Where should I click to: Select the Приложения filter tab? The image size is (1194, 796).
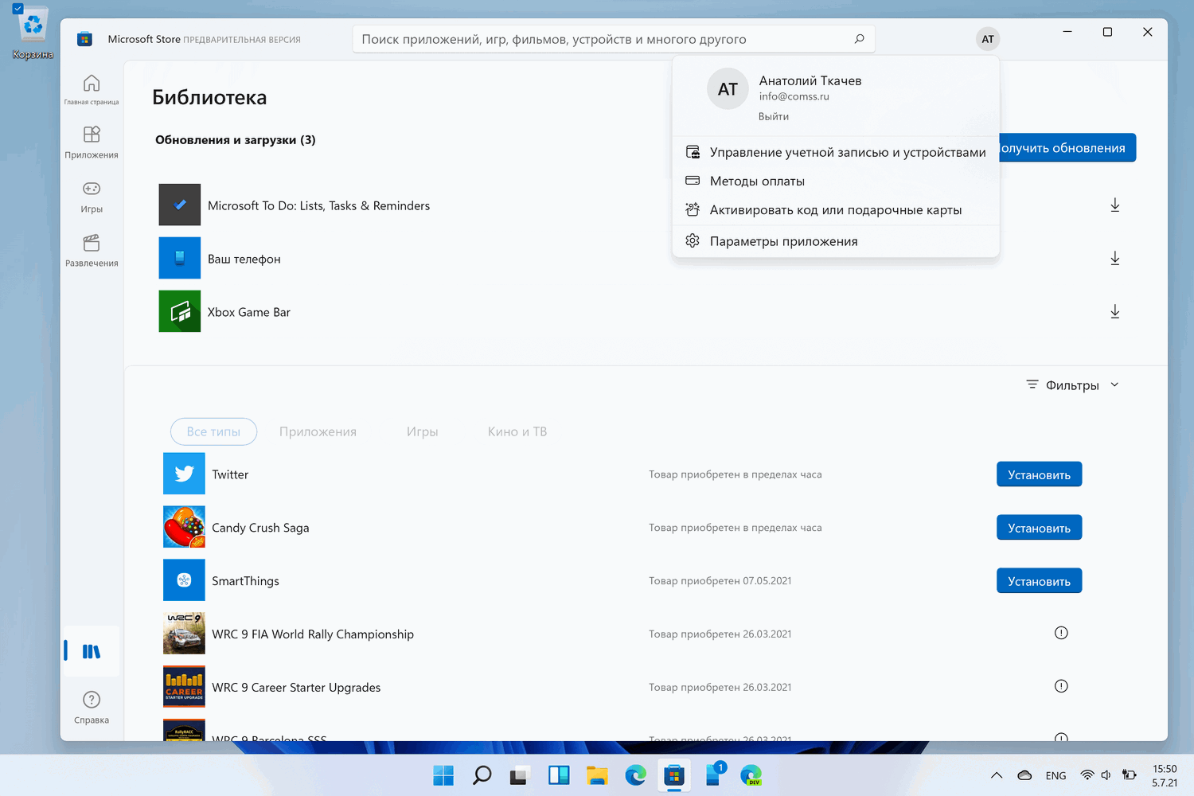point(318,431)
